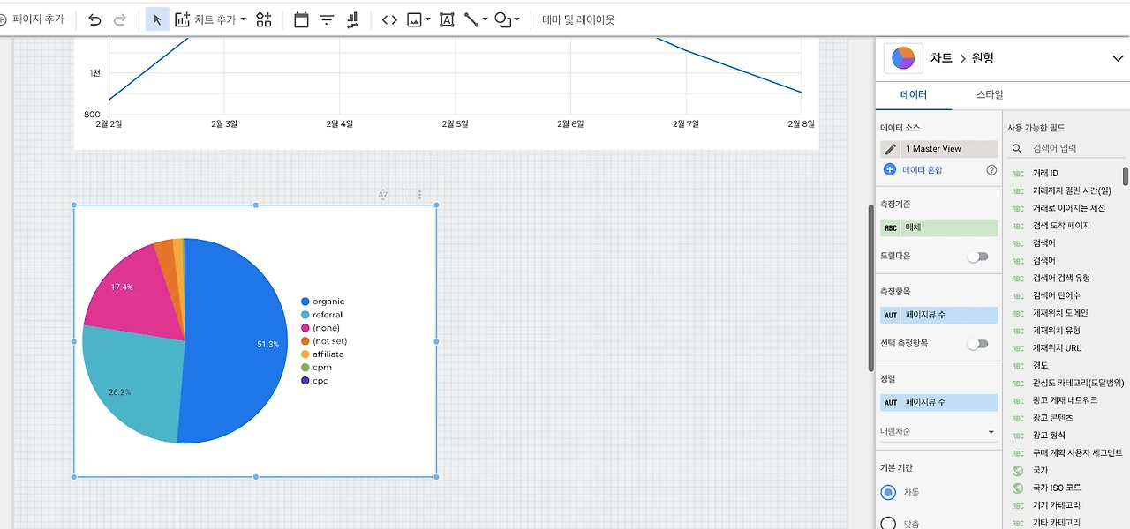
Task: Click the 페이지 추가 button
Action: click(33, 19)
